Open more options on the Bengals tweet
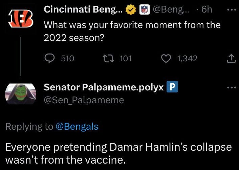 click(231, 10)
